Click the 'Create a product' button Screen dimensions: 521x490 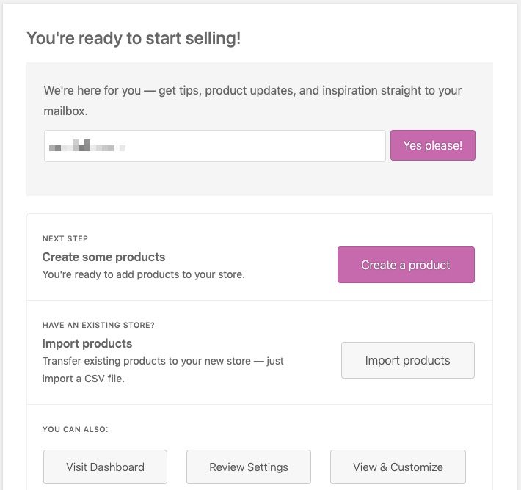406,265
